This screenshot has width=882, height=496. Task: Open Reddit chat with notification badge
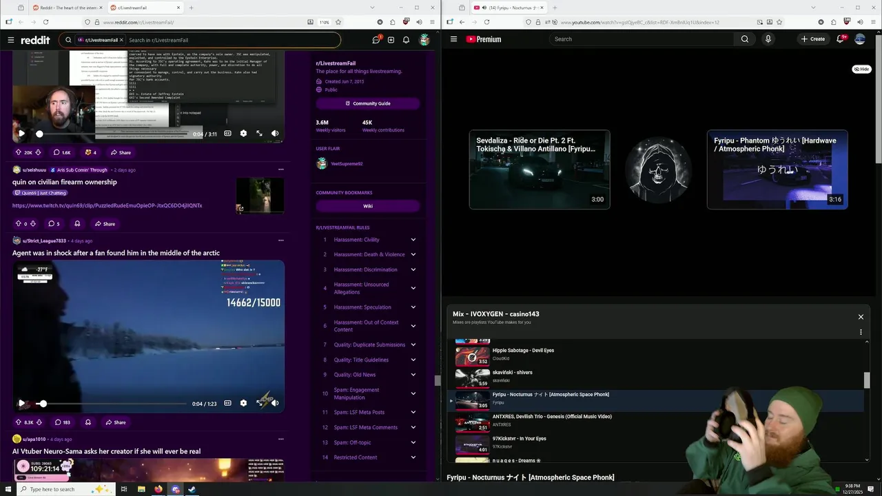pos(376,40)
